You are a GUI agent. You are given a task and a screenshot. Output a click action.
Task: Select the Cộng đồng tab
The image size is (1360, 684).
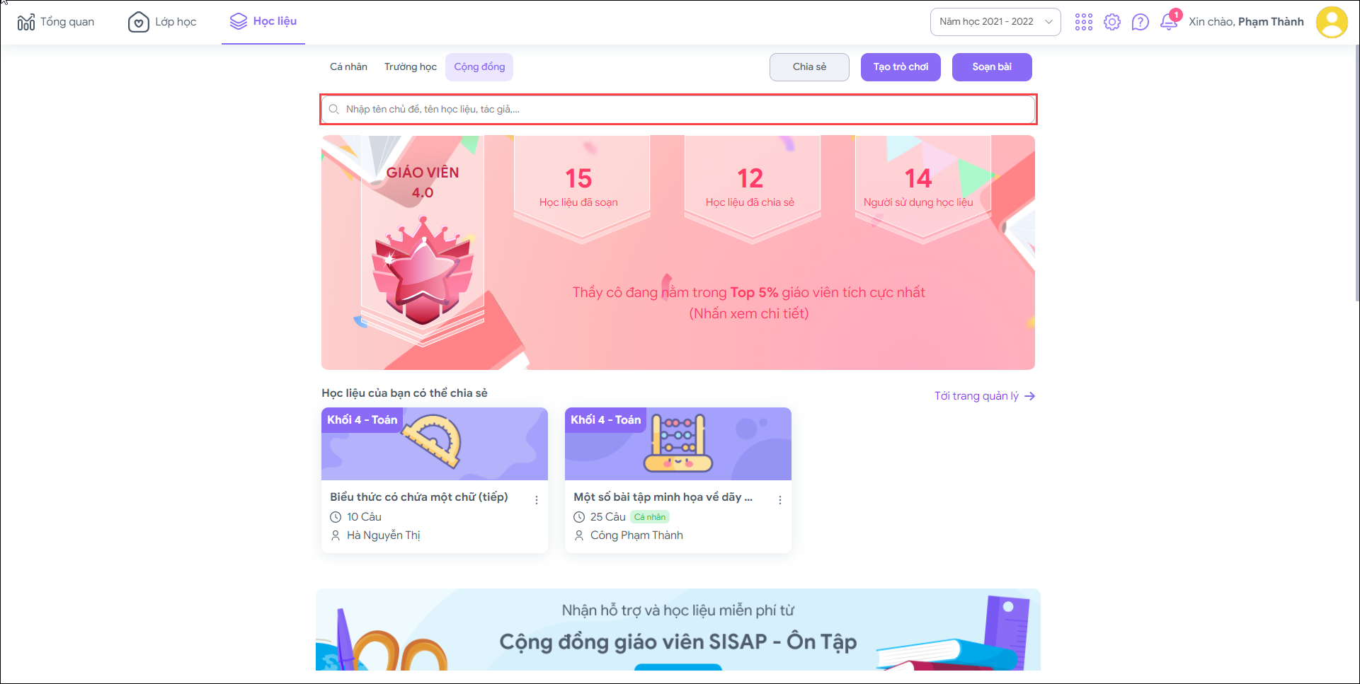pyautogui.click(x=479, y=67)
